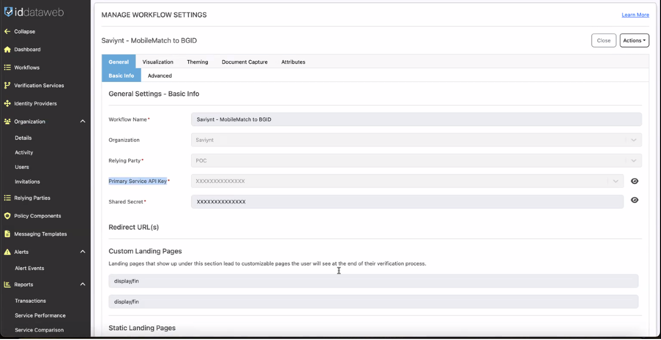Open the Primary Service API Key dropdown
Image resolution: width=661 pixels, height=340 pixels.
[407, 181]
